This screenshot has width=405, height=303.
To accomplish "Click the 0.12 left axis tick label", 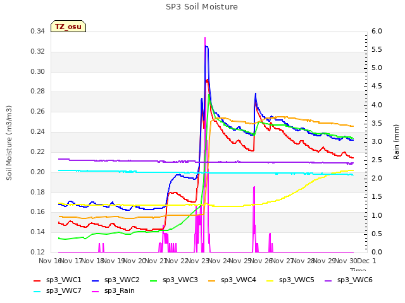I will pos(38,252).
